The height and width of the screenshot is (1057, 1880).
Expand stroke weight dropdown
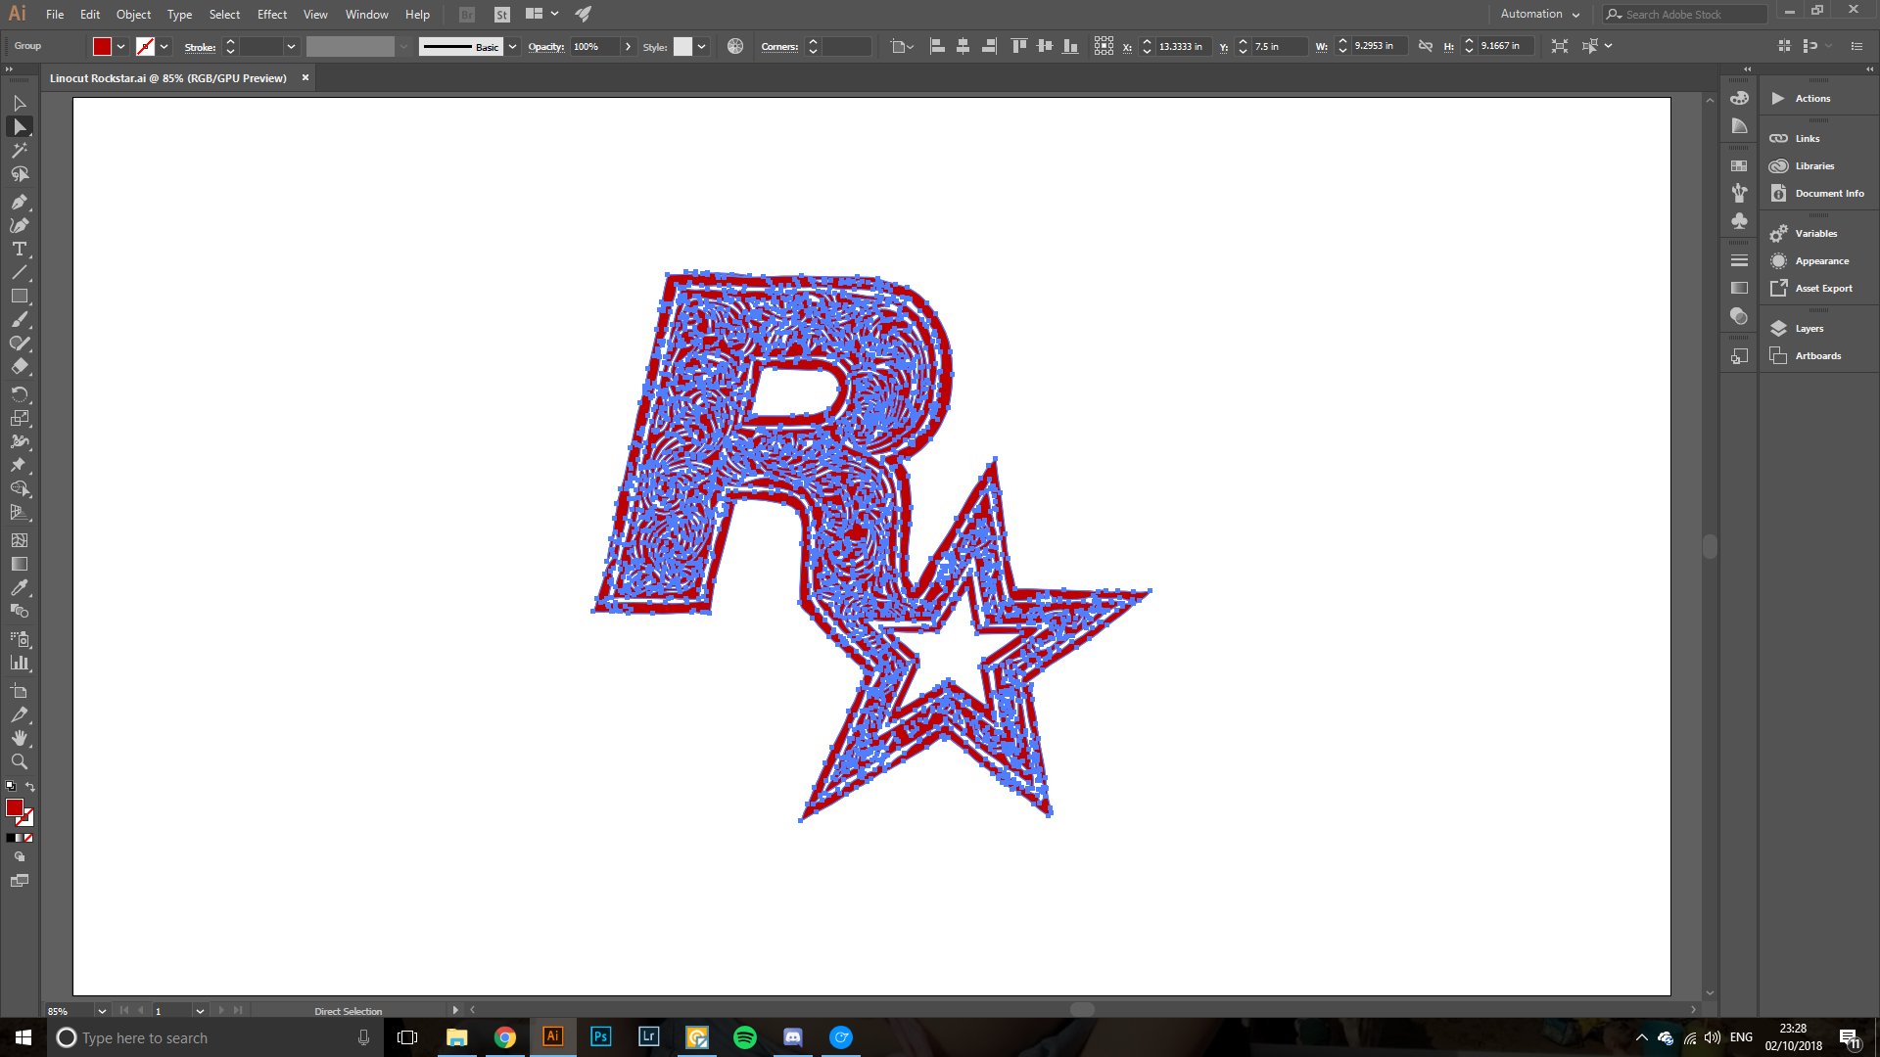[291, 46]
